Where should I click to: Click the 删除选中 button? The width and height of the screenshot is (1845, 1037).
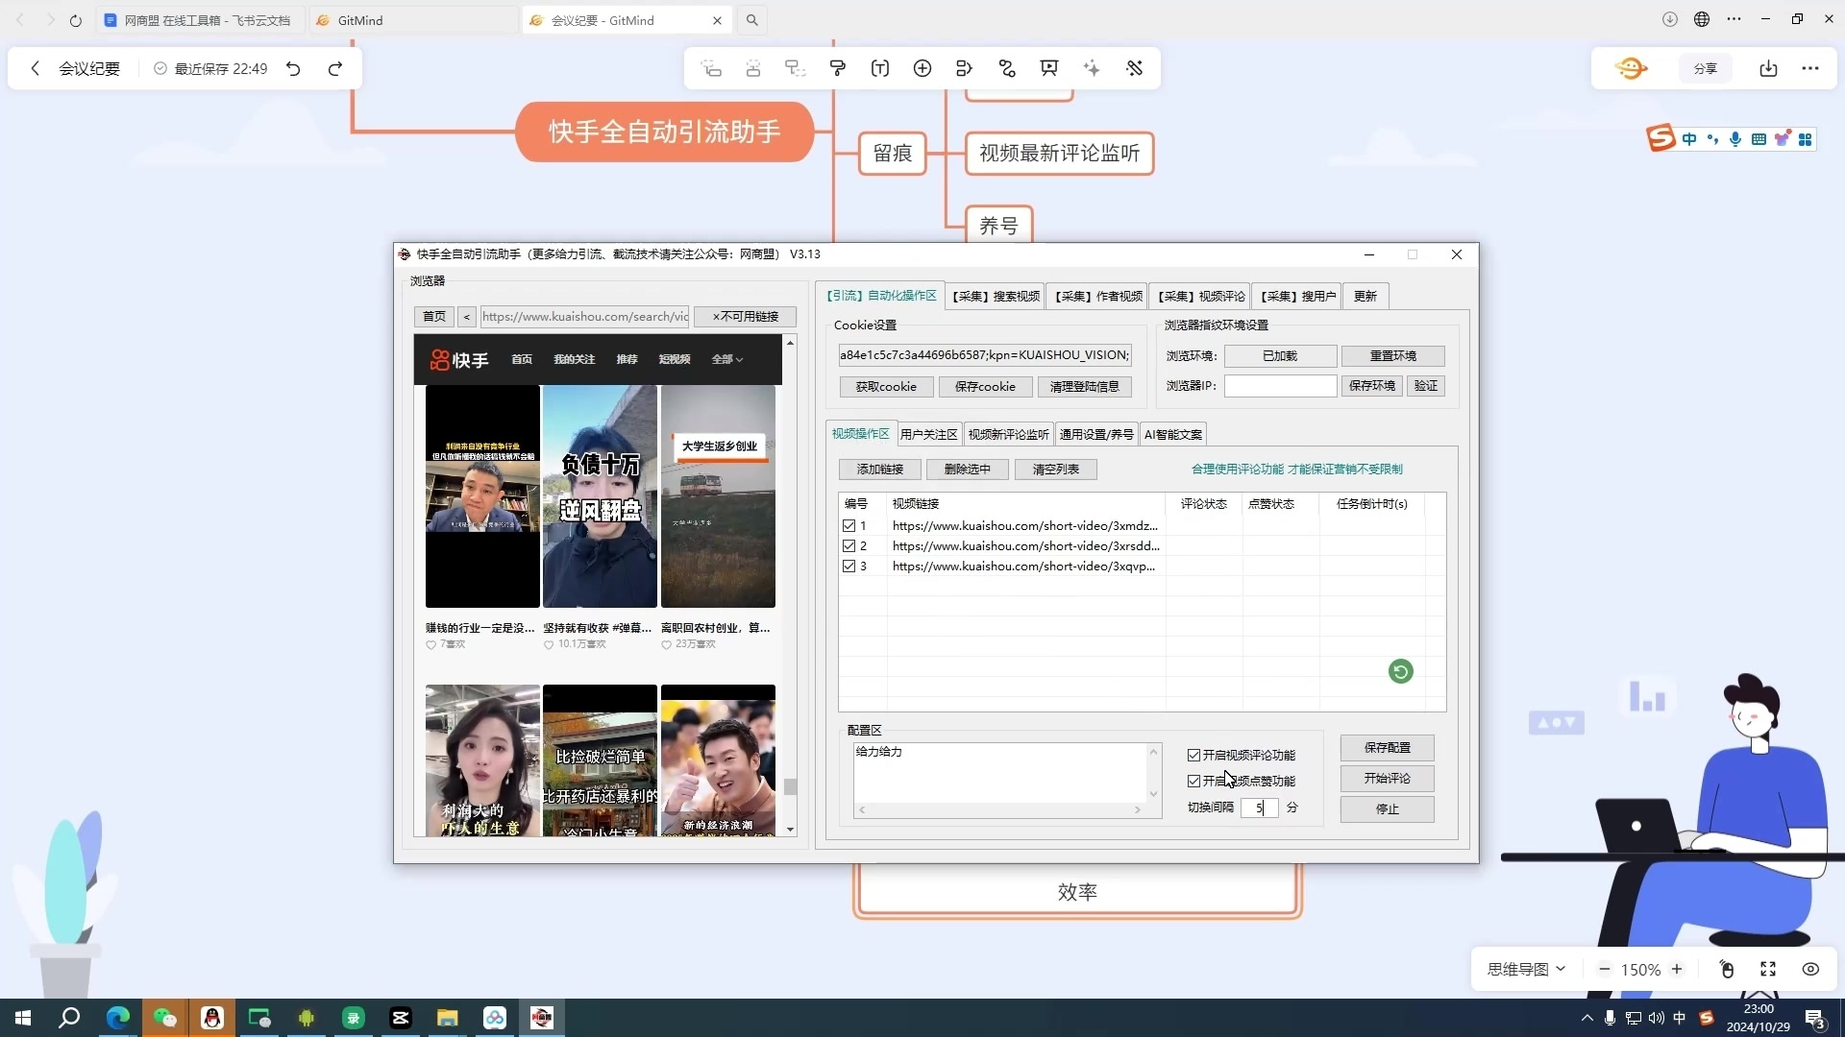[968, 470]
